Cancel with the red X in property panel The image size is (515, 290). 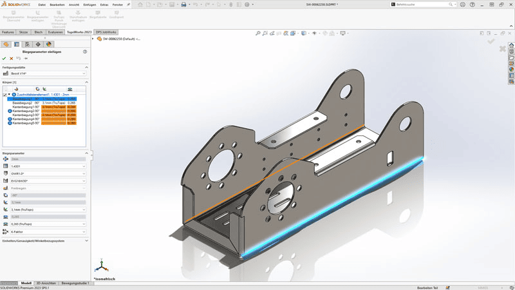(12, 59)
